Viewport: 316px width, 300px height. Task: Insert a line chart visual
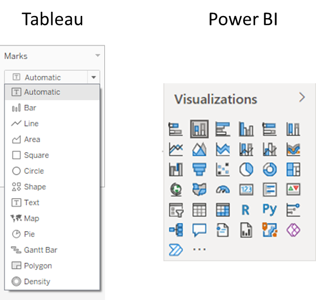176,149
